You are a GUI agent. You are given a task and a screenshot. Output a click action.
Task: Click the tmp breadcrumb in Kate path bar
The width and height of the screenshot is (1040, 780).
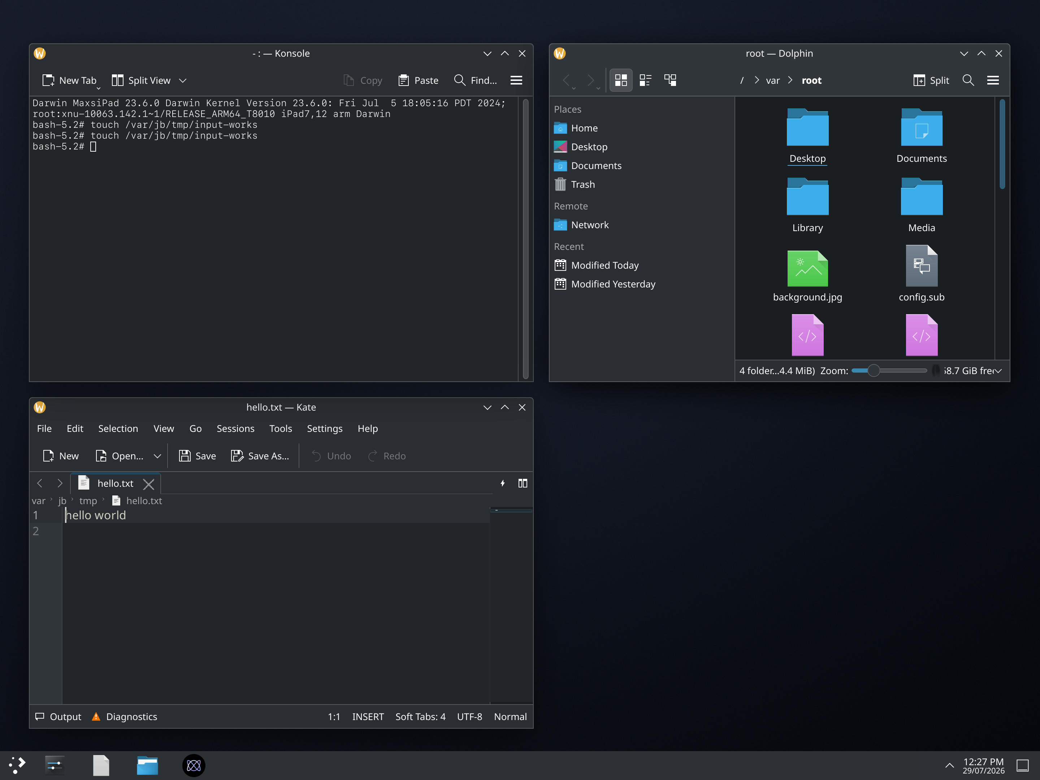(x=88, y=501)
